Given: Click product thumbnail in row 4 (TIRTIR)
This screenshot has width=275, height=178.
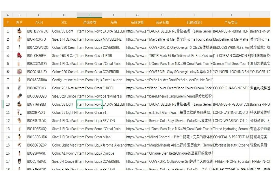Looking at the screenshot, I should (x=19, y=56).
